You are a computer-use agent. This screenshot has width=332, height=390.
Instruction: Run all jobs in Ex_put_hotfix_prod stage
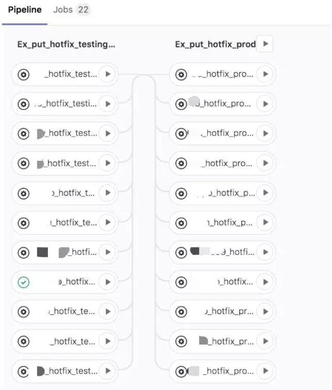[x=265, y=44]
